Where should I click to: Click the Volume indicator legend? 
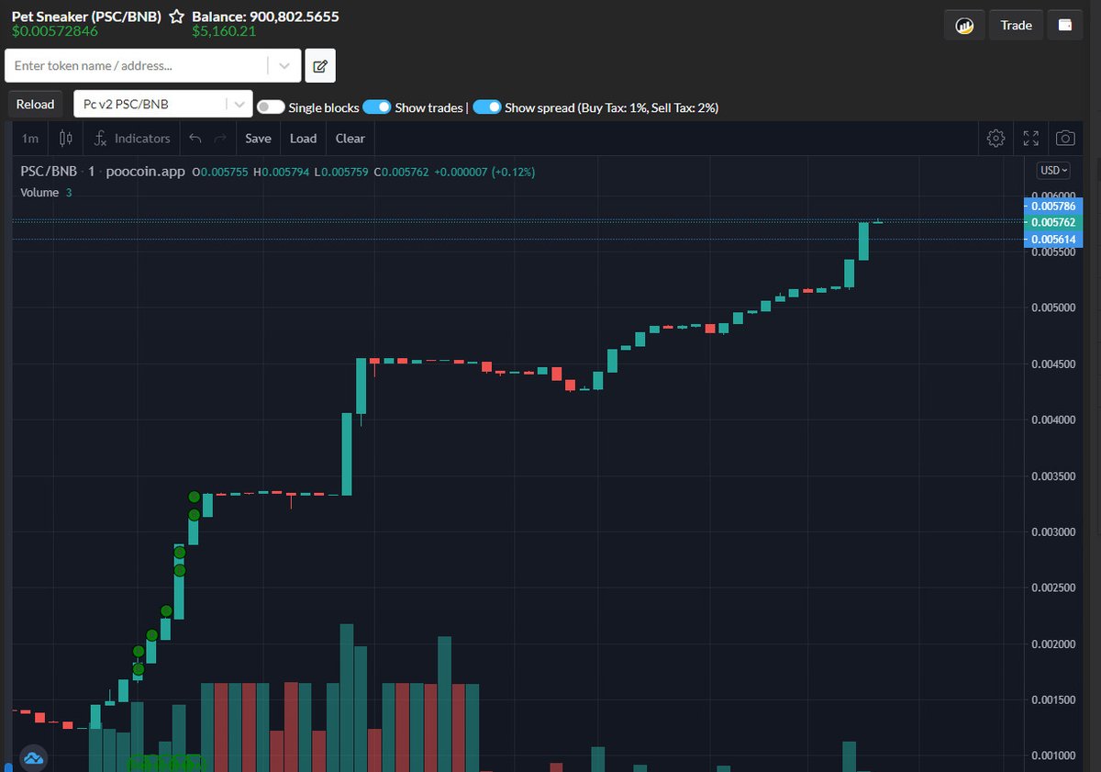pos(39,193)
